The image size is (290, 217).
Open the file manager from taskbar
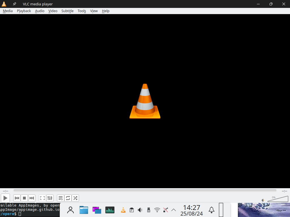84,210
